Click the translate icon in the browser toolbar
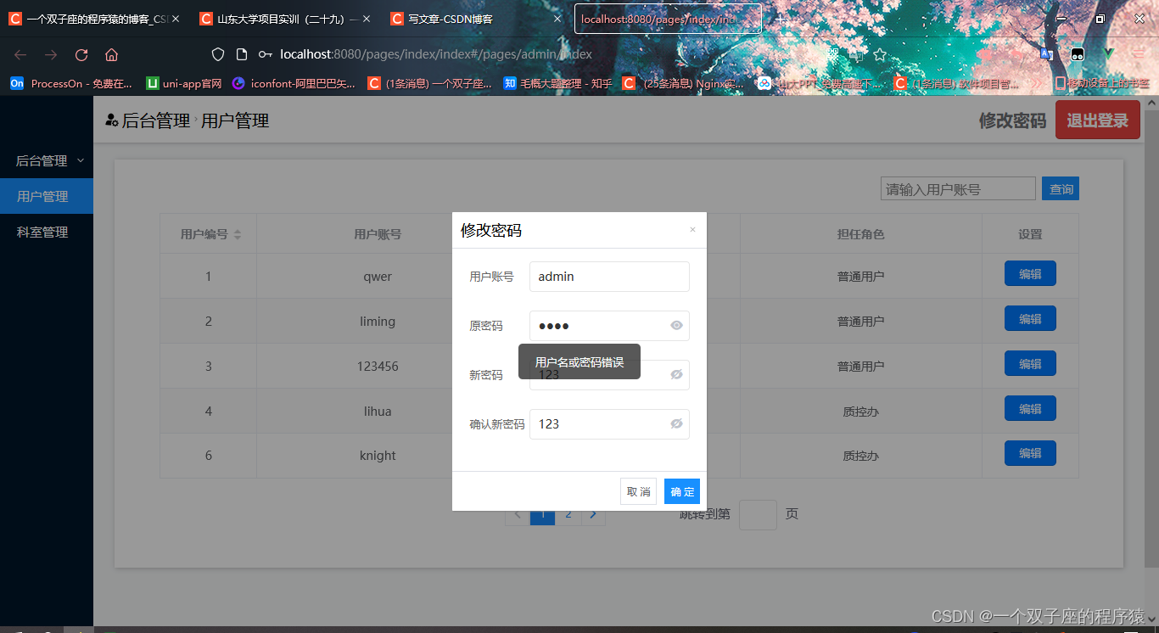 point(1047,53)
